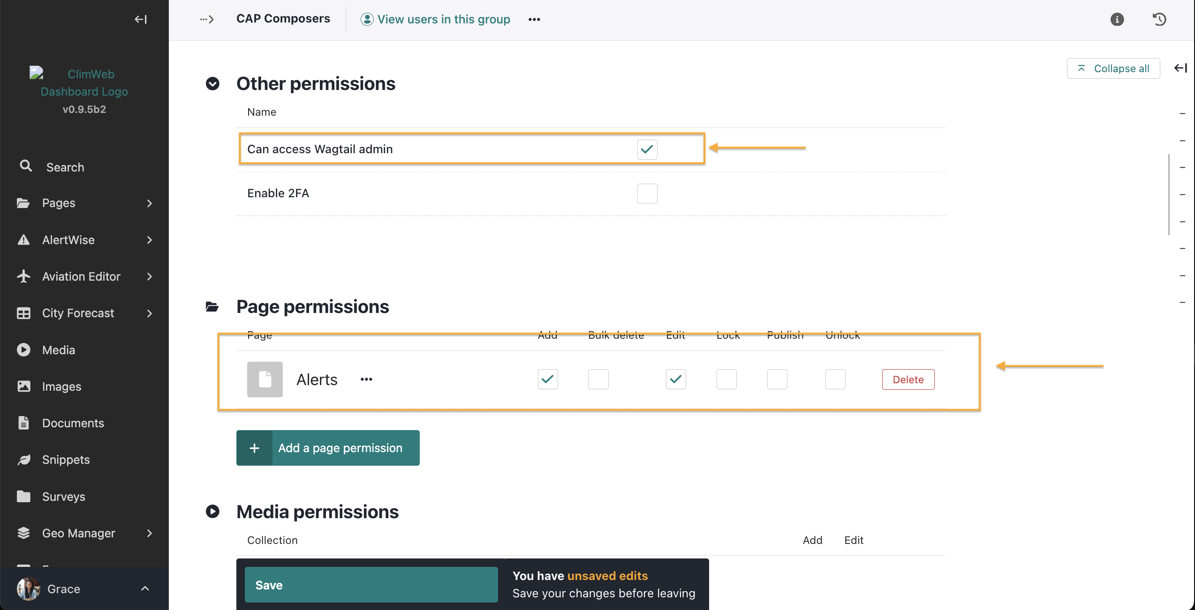This screenshot has width=1195, height=610.
Task: Check Unlock permission for Alerts page
Action: click(x=835, y=379)
